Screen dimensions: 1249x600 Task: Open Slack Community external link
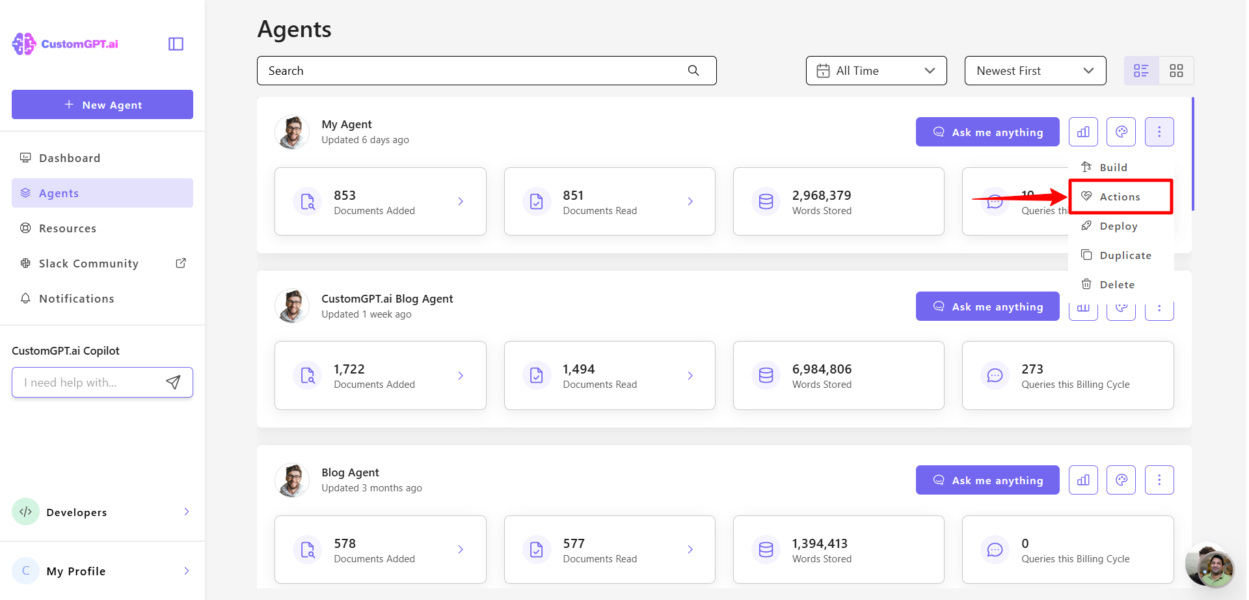pos(102,264)
